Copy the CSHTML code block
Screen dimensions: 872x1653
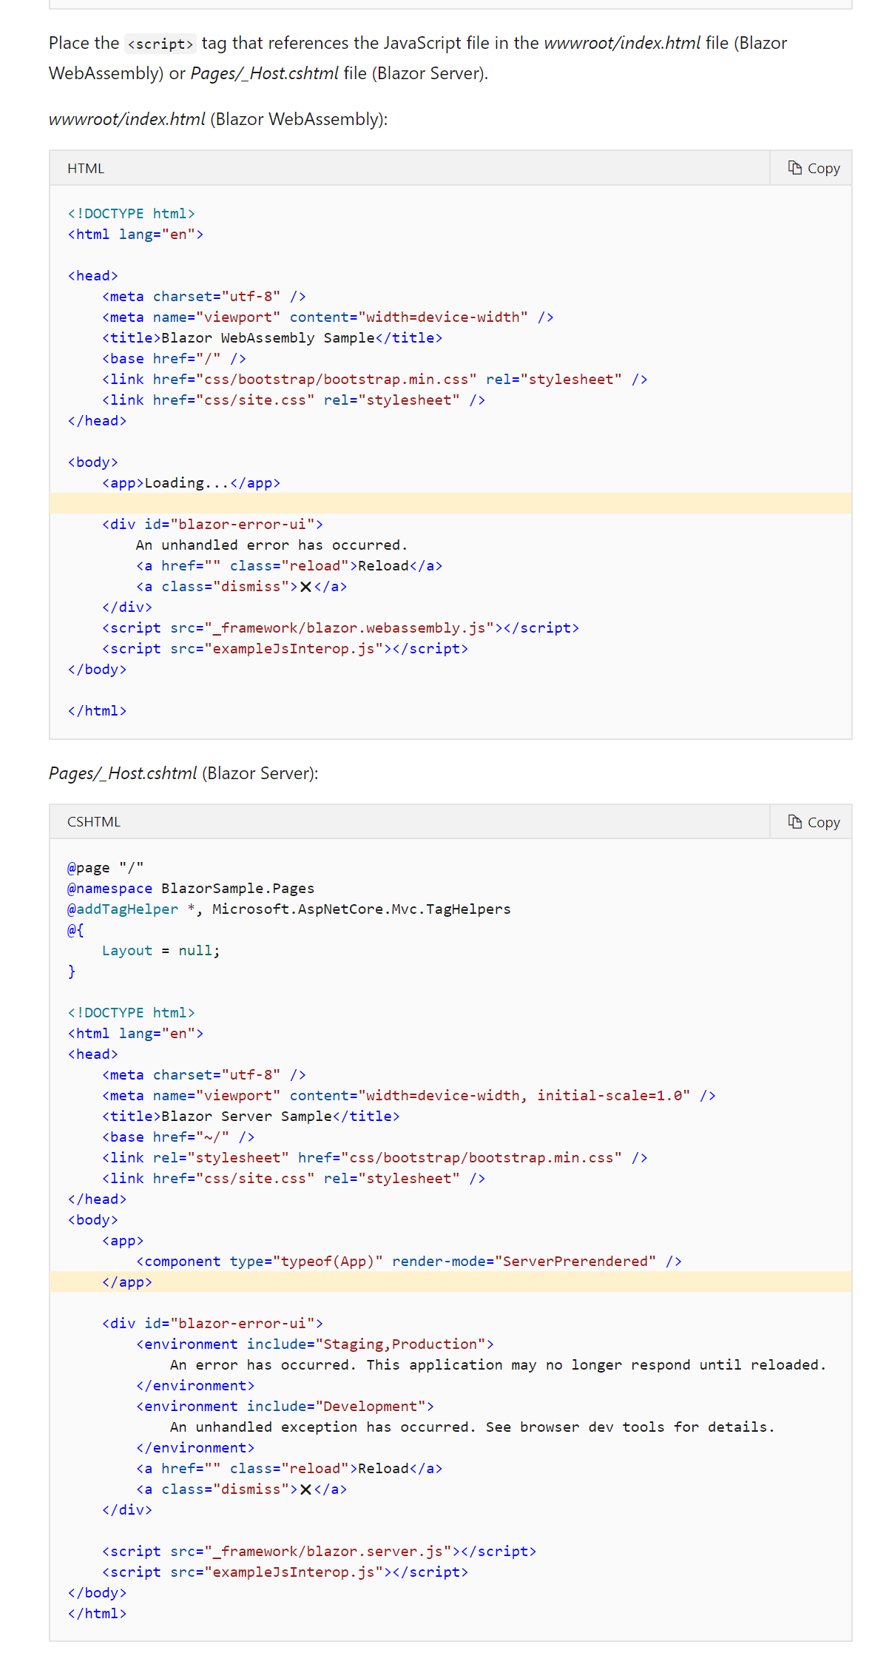813,822
